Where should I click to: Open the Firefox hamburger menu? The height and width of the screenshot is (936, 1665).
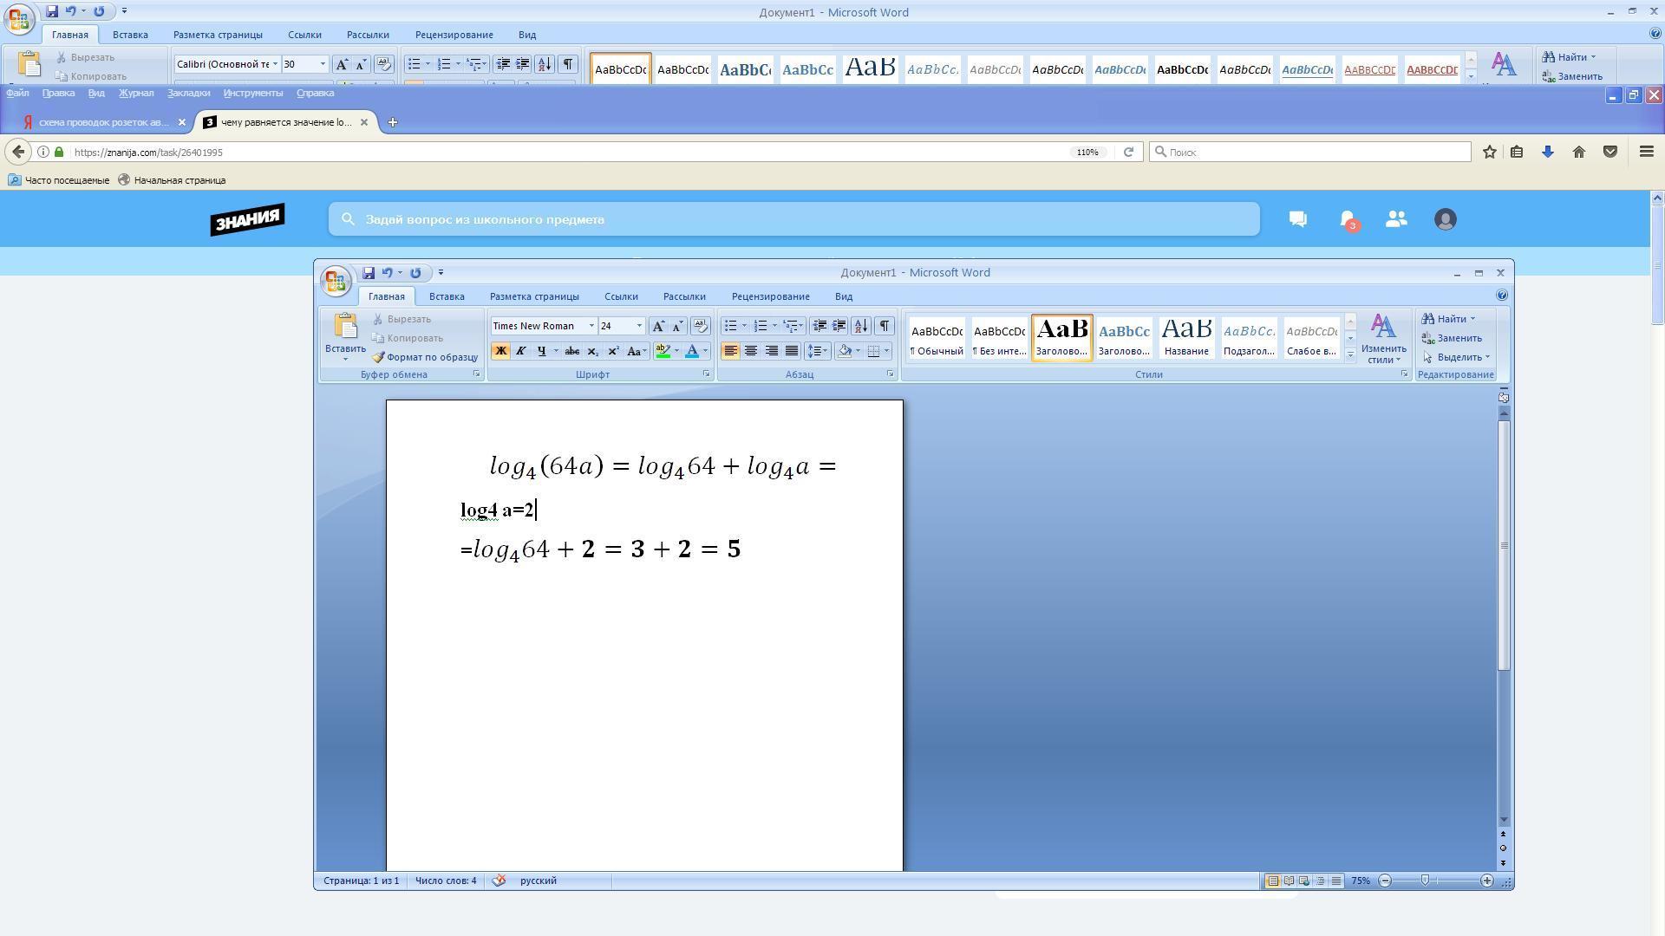(1646, 153)
